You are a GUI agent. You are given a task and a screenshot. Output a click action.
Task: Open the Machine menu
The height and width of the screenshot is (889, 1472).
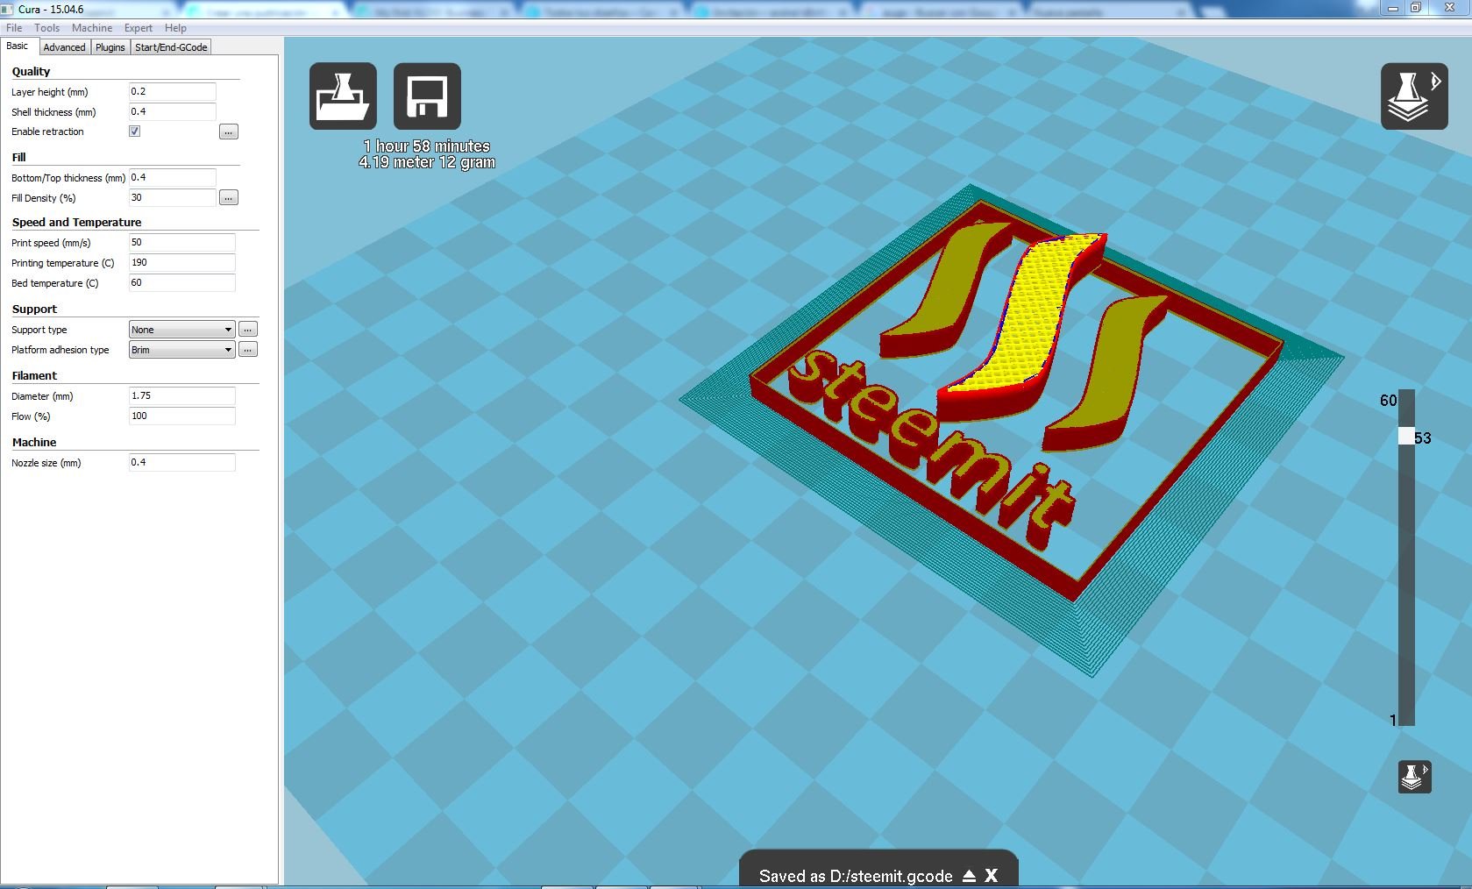(92, 28)
